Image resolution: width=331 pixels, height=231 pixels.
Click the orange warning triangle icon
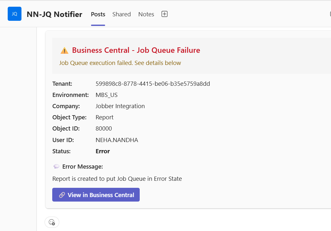[x=64, y=51]
